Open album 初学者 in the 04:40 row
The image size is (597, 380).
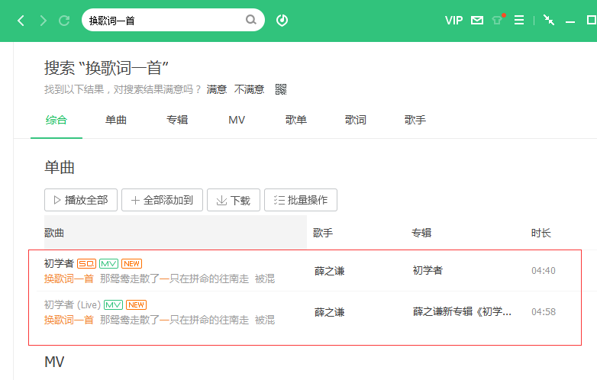pyautogui.click(x=428, y=270)
